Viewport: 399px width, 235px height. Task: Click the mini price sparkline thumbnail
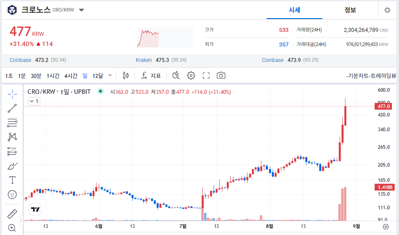165,37
